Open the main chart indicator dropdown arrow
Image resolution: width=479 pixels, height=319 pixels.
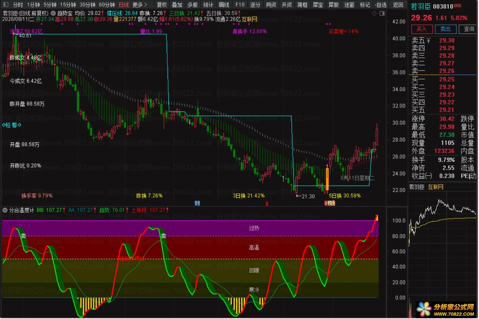[53, 13]
